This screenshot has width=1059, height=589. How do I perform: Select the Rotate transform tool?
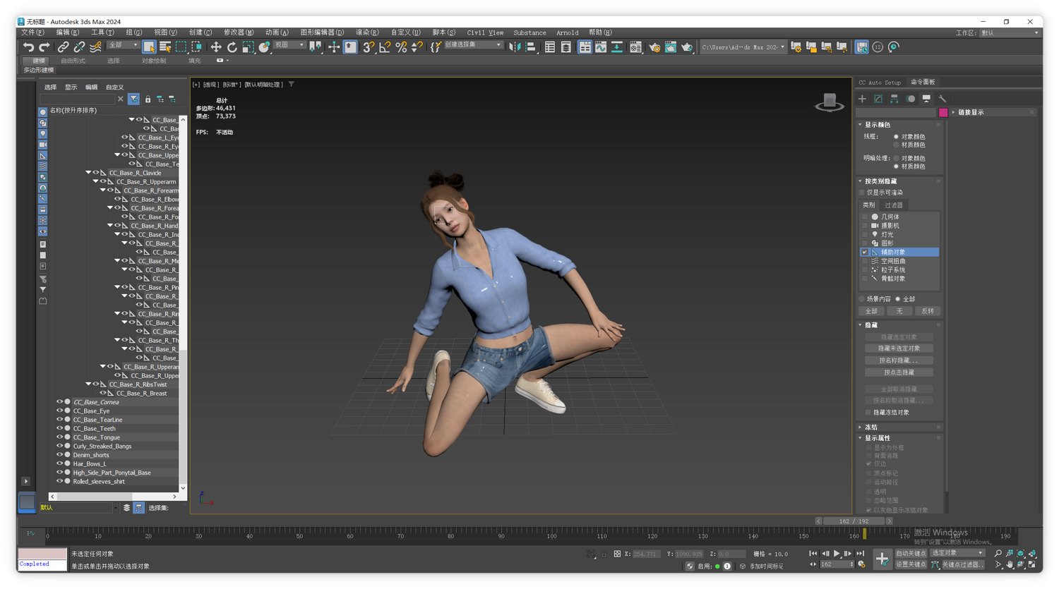click(232, 47)
